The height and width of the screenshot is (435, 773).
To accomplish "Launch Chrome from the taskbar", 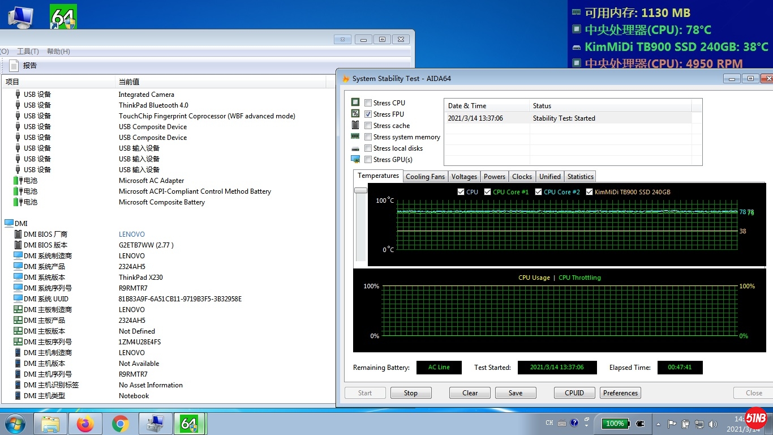I will (120, 424).
